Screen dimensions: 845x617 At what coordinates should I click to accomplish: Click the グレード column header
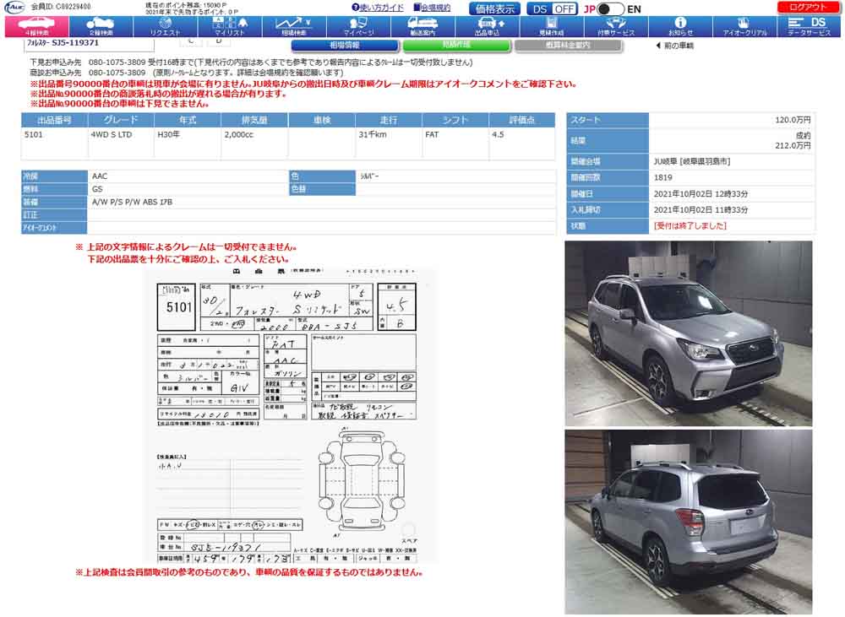tap(121, 120)
